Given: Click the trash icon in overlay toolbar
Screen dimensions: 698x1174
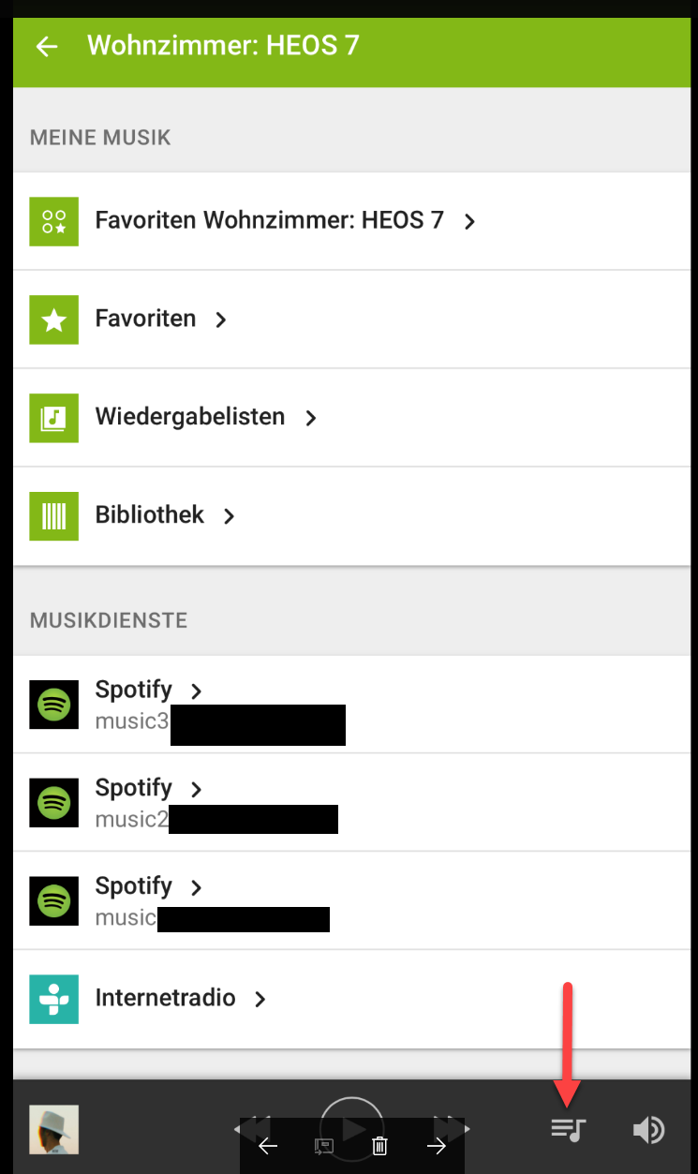Looking at the screenshot, I should point(379,1146).
